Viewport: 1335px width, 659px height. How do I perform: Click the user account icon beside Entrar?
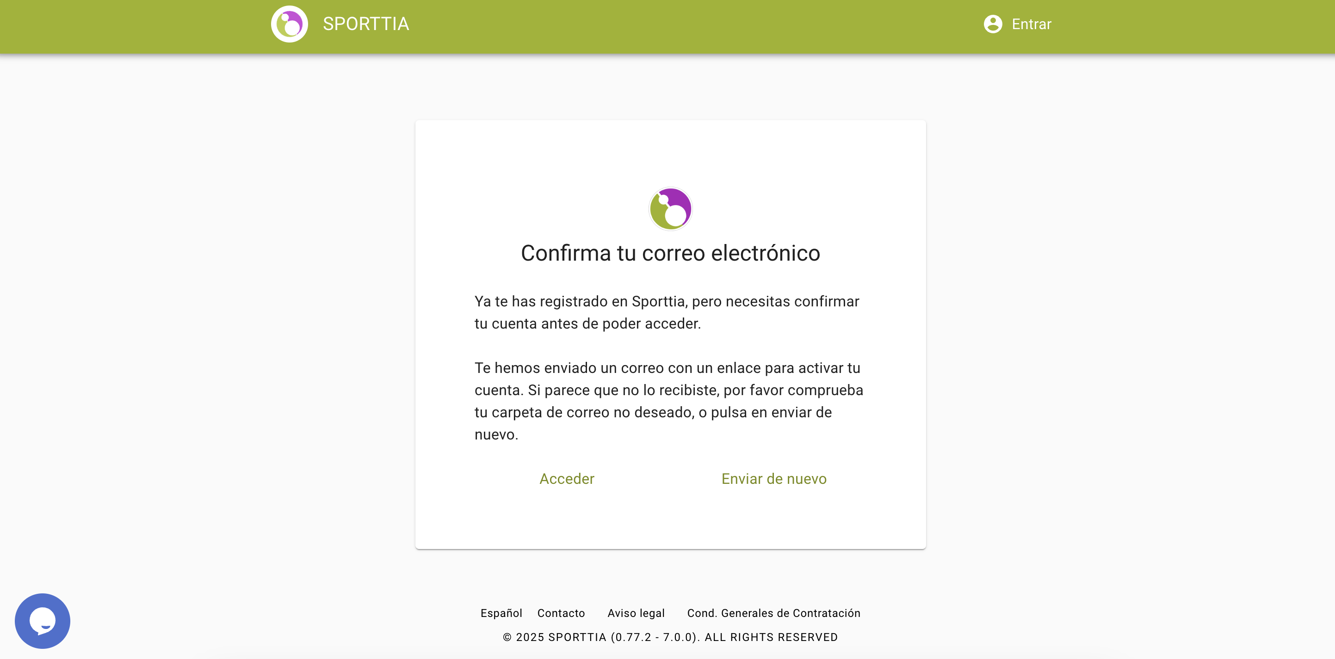[992, 24]
